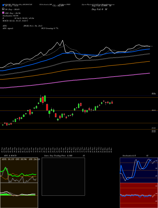158x208 pixels.
Task: Click the last red candlestick on the right
Action: [x=112, y=102]
